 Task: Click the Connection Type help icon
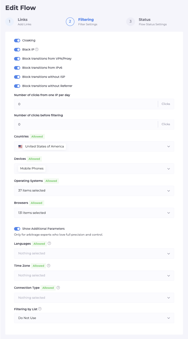tap(58, 288)
